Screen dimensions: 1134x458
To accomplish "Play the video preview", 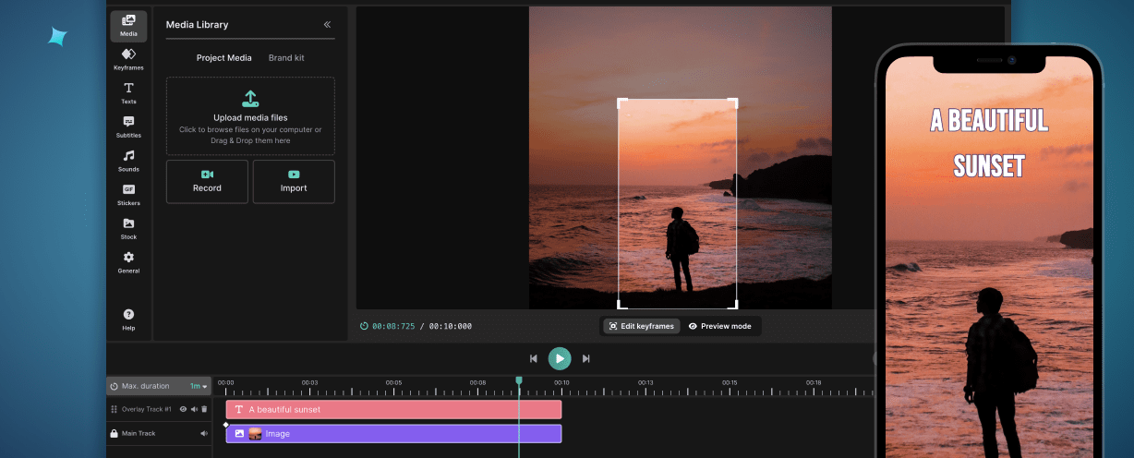I will (x=560, y=358).
